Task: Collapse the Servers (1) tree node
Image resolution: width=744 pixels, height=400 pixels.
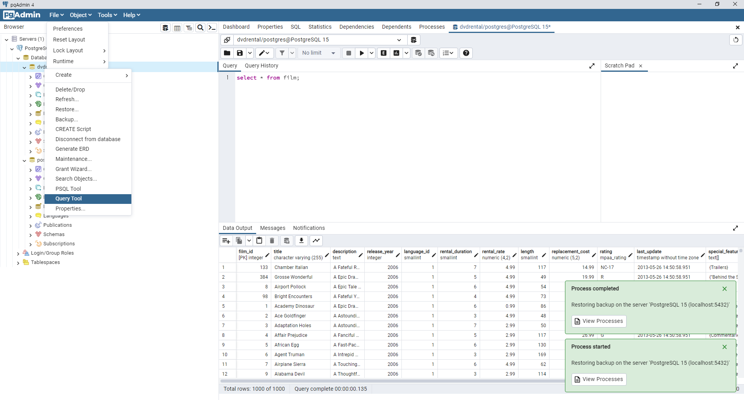Action: coord(7,40)
